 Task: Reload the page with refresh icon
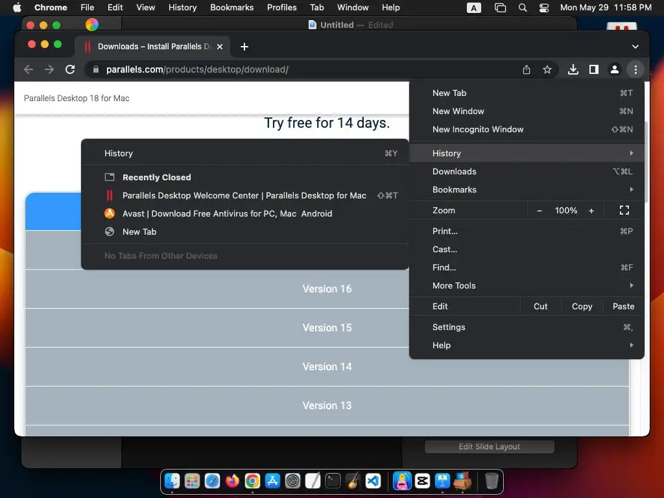click(70, 69)
